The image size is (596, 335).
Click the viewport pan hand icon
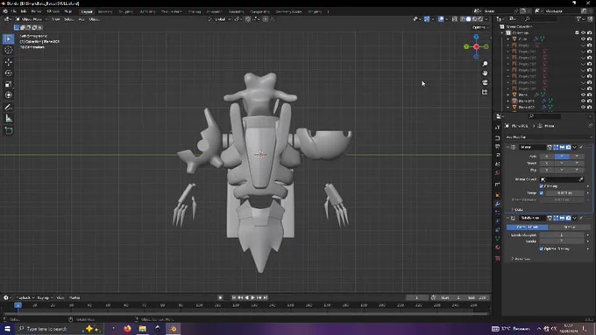coord(485,73)
